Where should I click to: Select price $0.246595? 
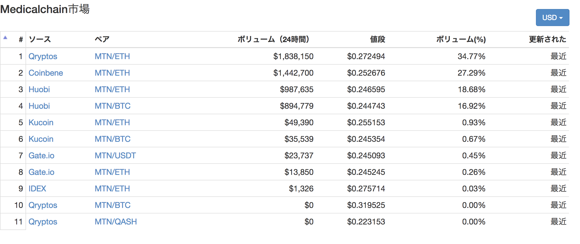pos(366,89)
